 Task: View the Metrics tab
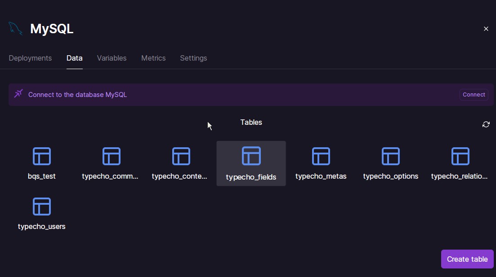pos(153,58)
